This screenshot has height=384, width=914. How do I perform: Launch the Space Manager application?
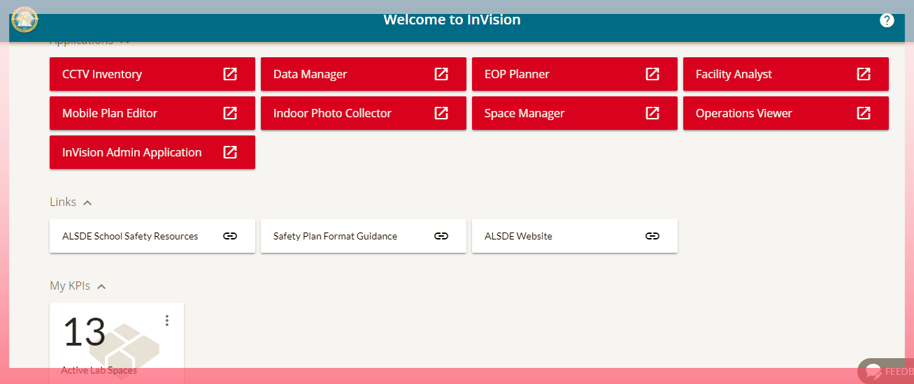coord(575,113)
